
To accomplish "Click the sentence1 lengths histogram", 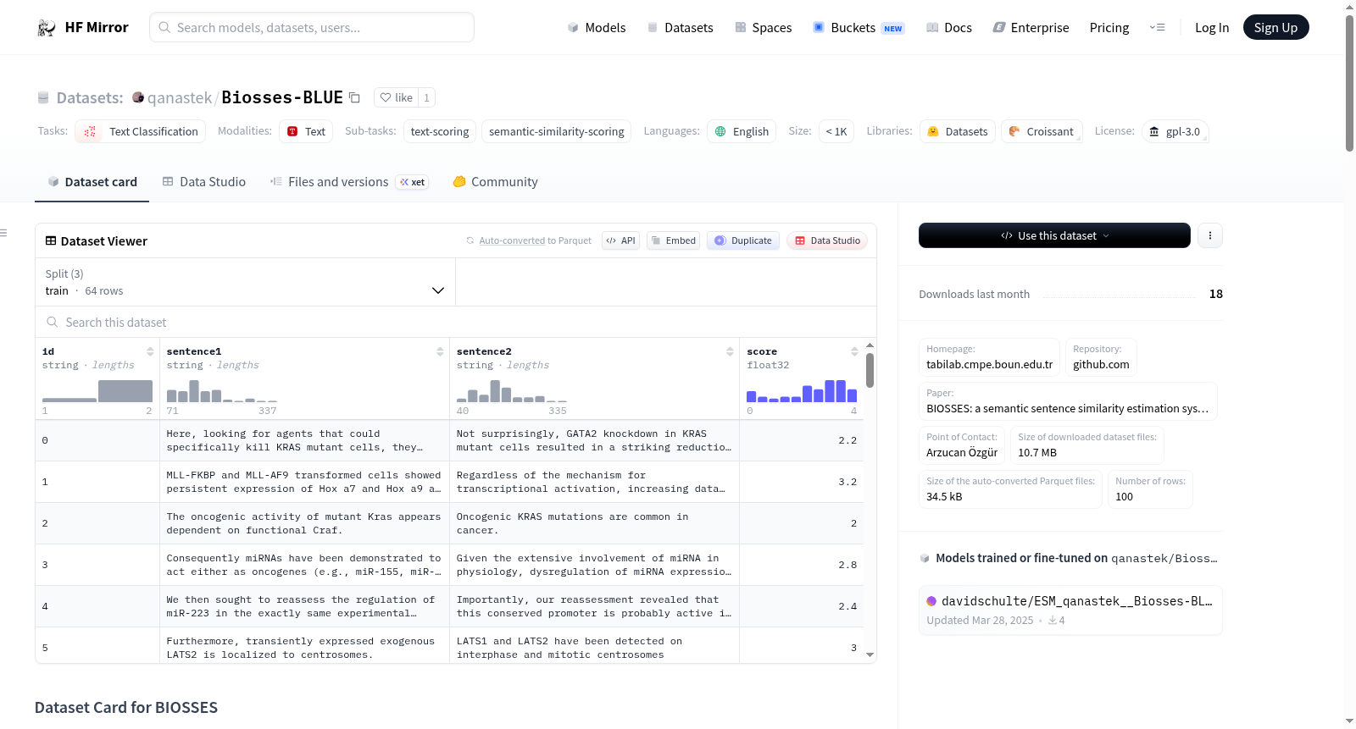I will point(222,390).
